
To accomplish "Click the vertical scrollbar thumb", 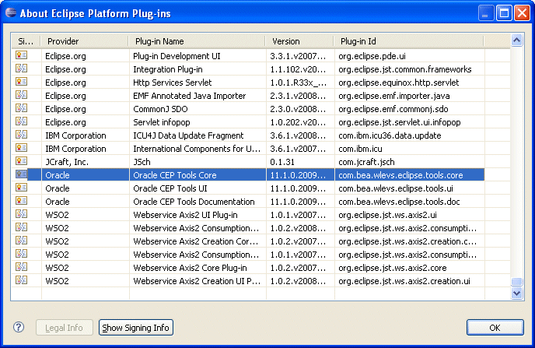I will pyautogui.click(x=517, y=282).
